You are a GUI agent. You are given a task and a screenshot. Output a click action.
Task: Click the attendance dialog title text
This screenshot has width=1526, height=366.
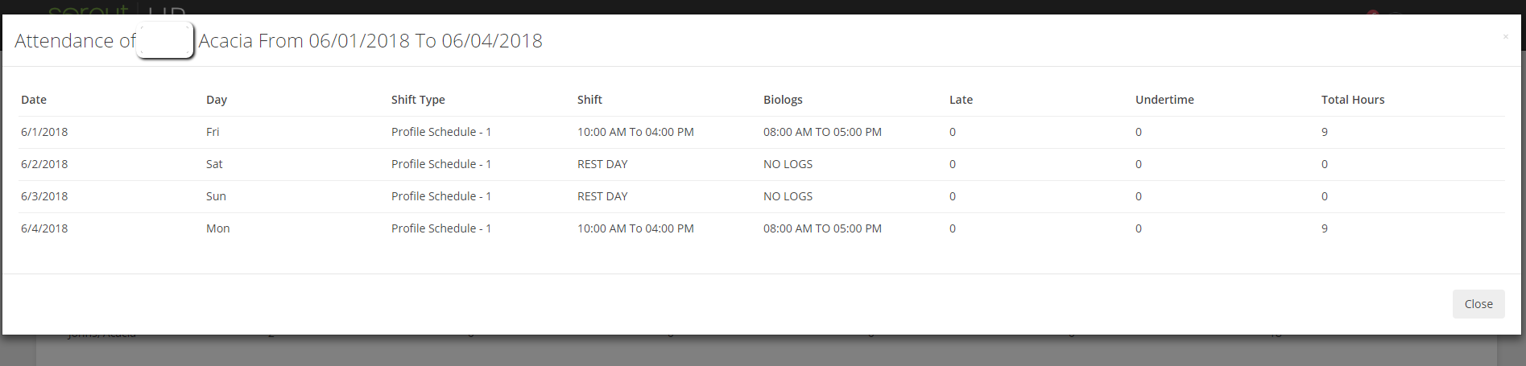coord(370,41)
